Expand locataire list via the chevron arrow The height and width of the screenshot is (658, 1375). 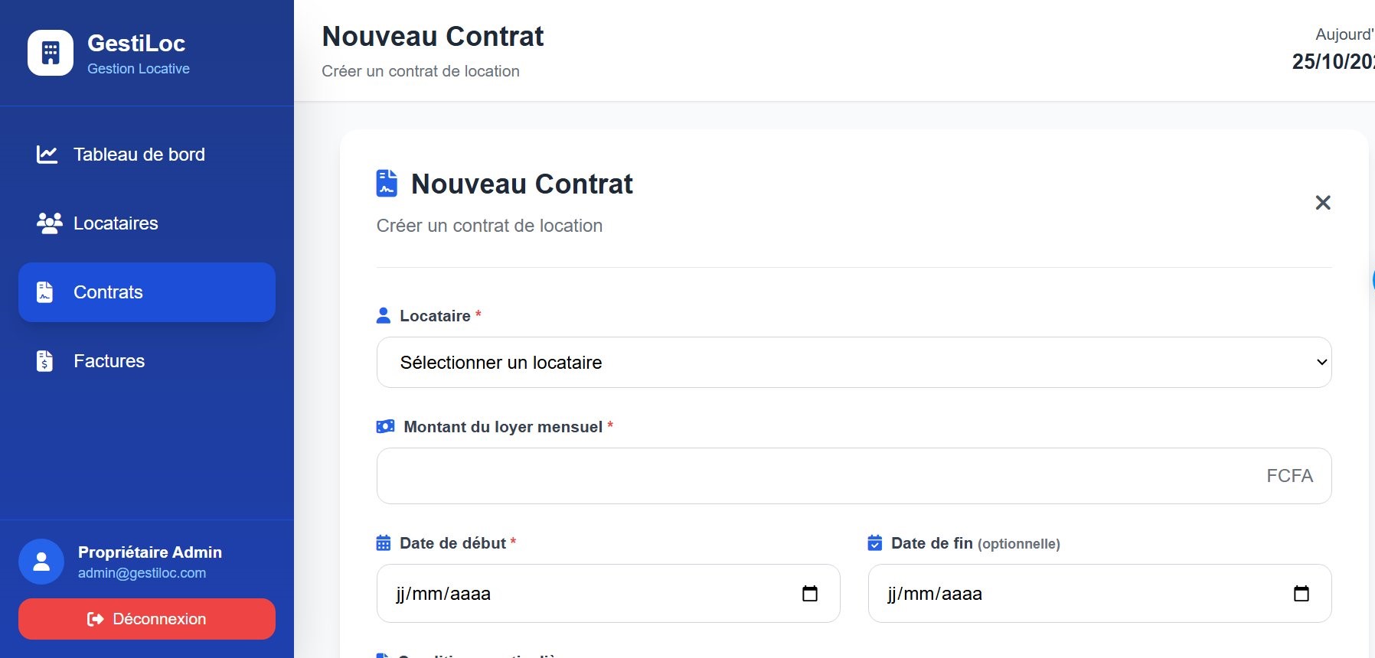point(1321,363)
